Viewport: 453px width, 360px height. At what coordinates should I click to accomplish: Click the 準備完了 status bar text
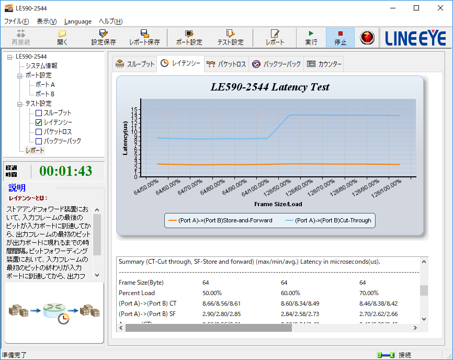click(x=14, y=355)
